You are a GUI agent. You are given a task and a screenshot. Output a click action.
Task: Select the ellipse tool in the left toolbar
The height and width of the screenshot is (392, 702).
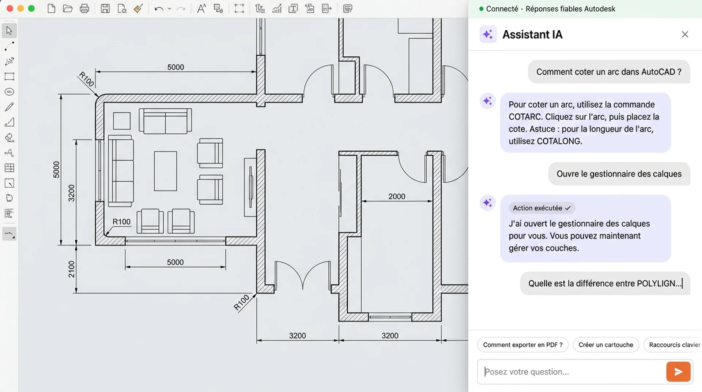tap(10, 92)
